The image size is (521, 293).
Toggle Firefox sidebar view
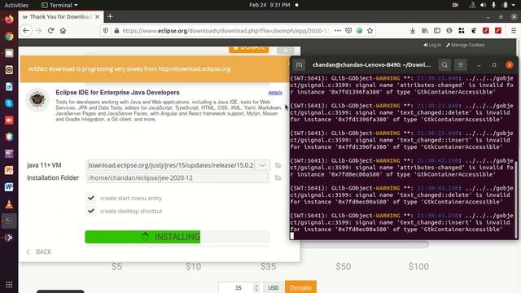[437, 31]
